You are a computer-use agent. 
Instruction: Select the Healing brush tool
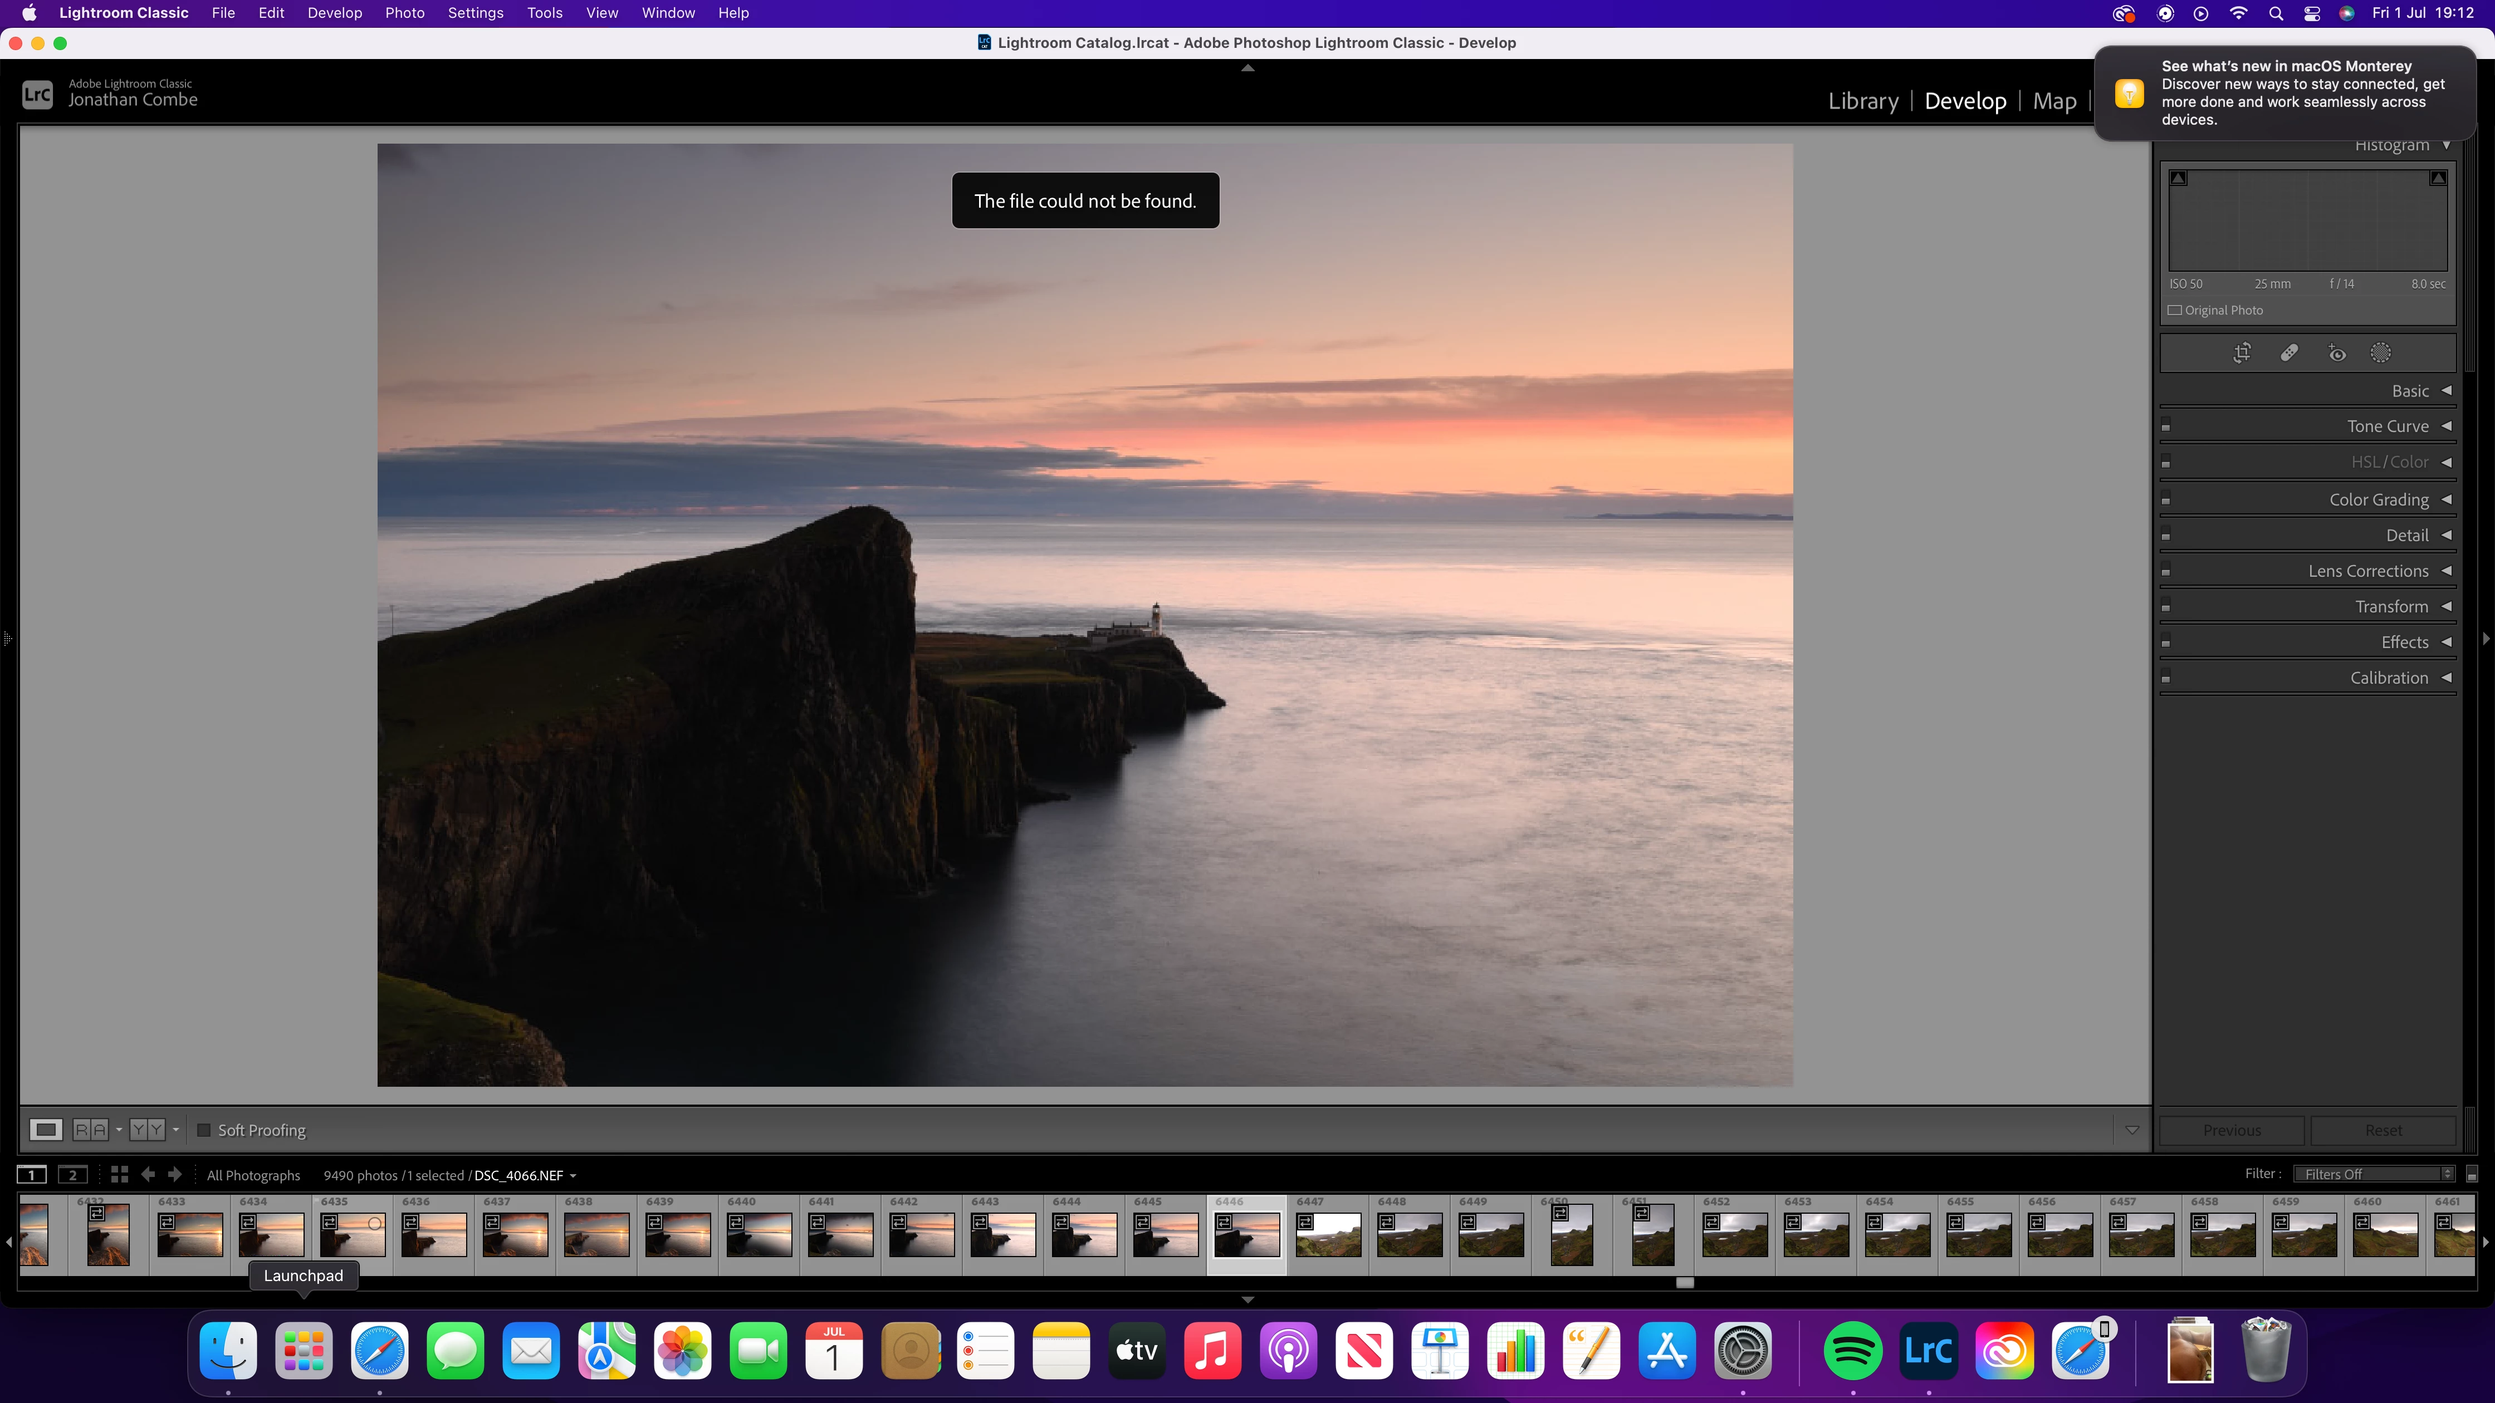(2289, 352)
